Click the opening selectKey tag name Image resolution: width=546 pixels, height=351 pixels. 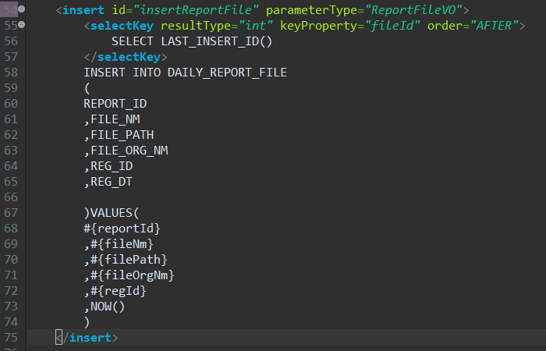122,26
